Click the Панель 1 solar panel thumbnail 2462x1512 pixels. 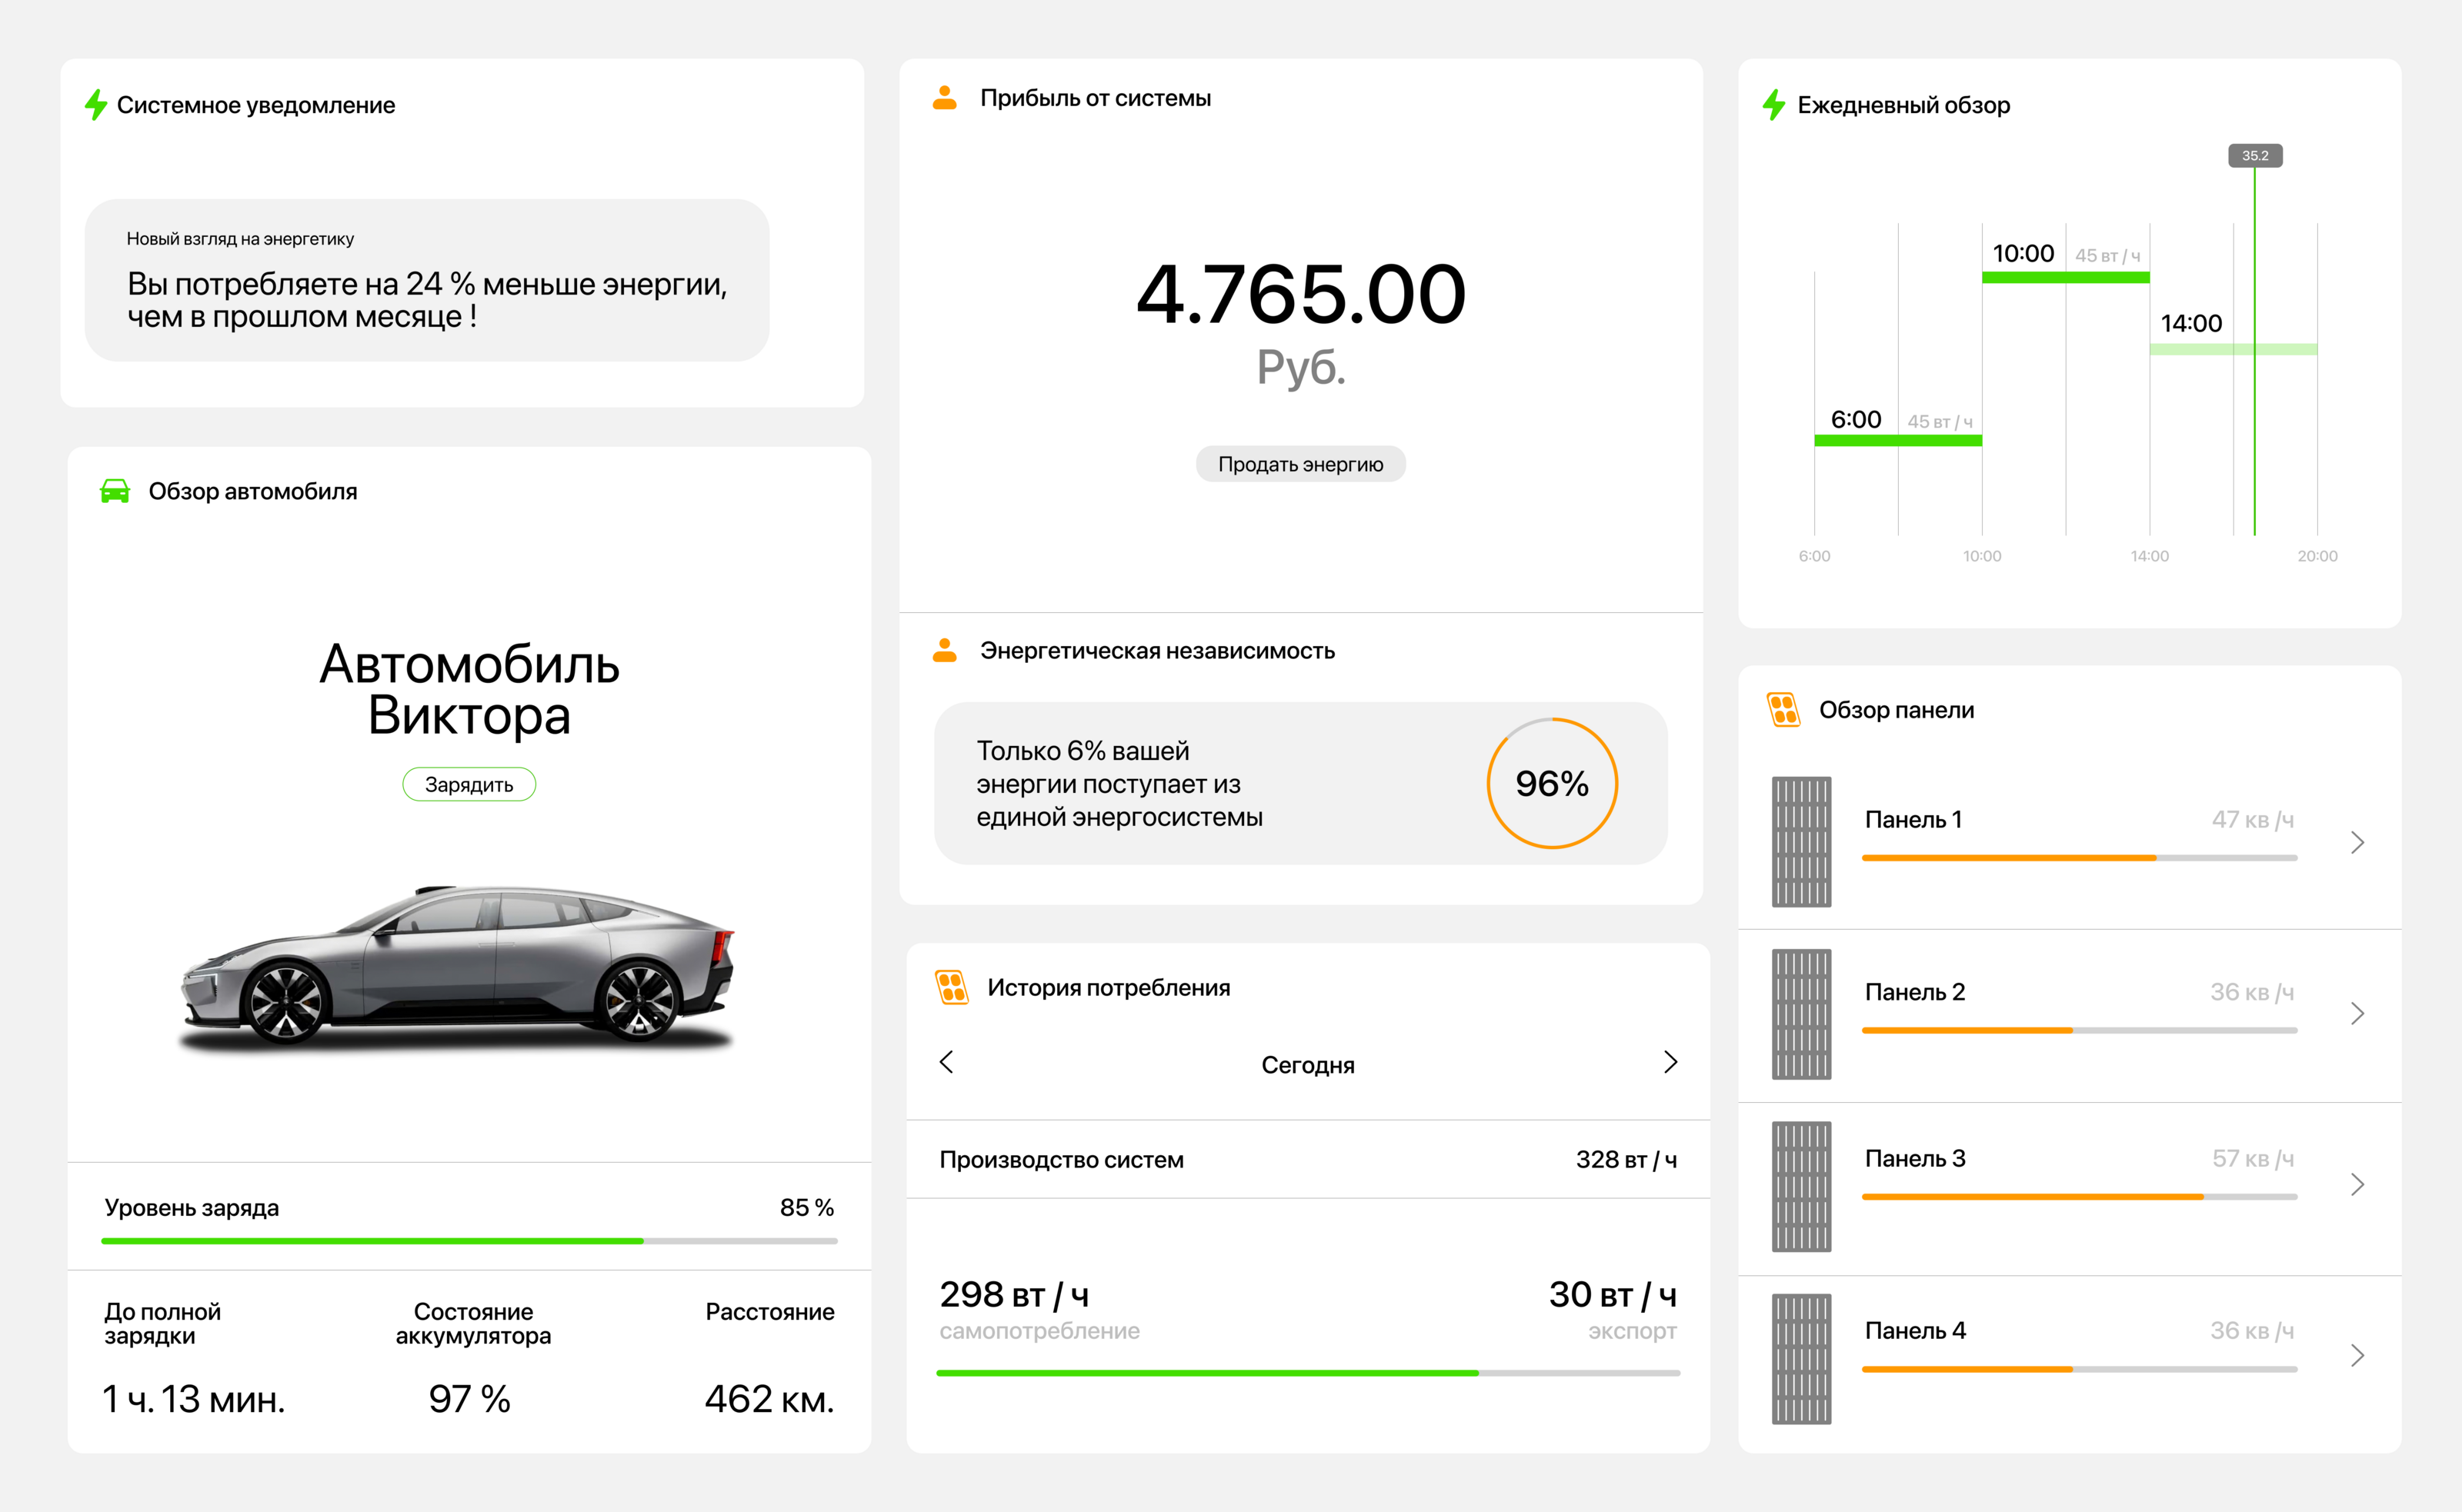pos(1801,842)
